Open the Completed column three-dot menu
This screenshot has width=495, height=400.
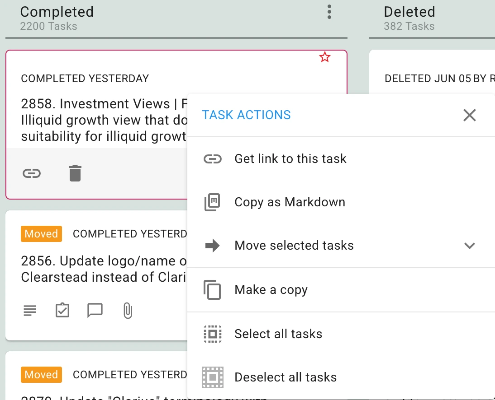point(329,12)
